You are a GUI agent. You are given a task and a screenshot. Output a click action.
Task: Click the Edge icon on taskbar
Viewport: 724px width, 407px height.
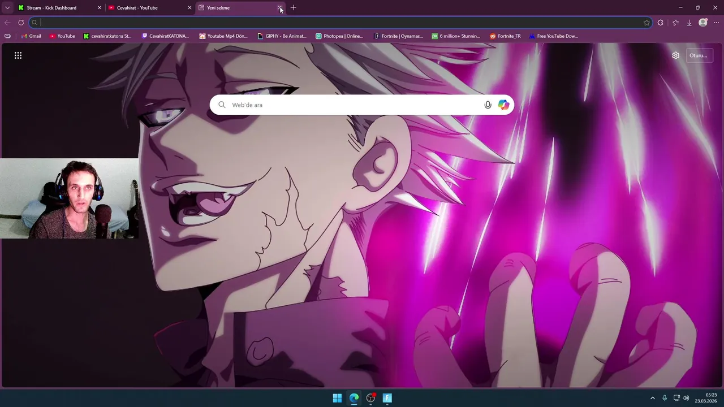click(354, 398)
